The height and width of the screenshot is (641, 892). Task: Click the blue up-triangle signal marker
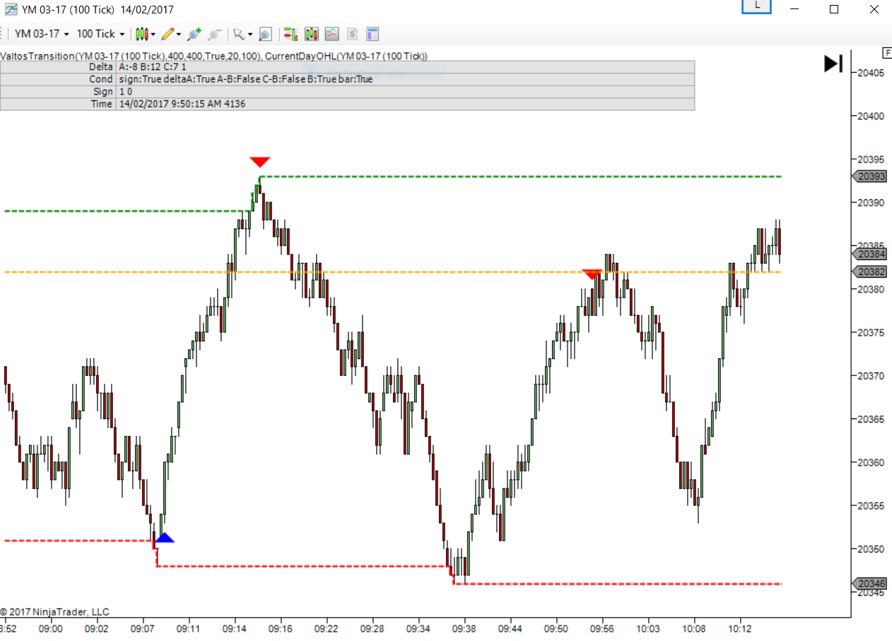(164, 538)
